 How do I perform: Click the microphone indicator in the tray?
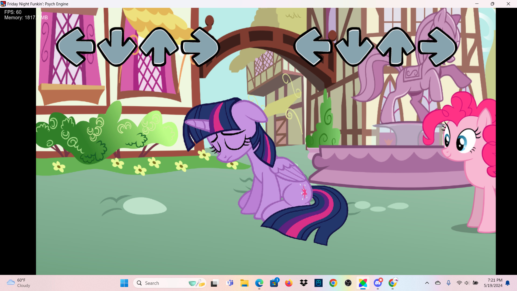449,283
